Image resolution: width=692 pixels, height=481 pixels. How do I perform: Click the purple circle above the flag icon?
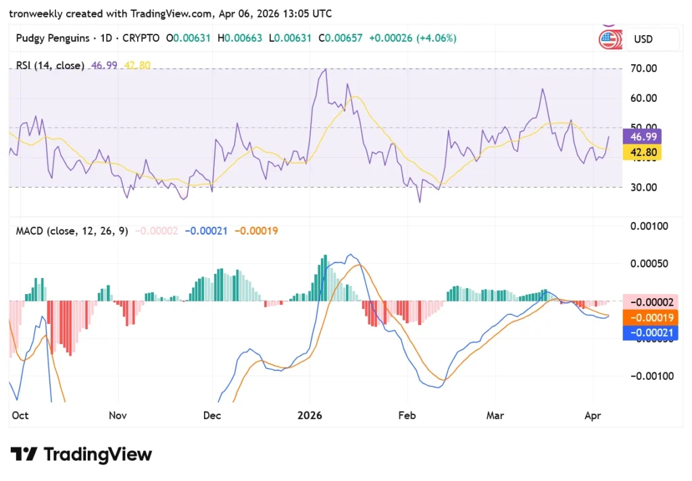pos(610,24)
